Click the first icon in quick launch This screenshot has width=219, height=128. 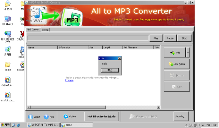13,125
